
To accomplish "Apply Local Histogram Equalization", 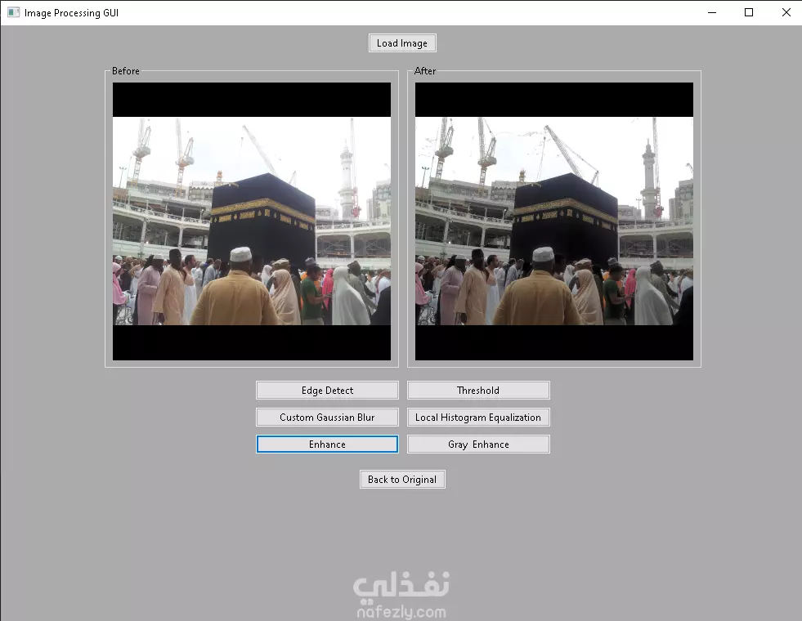I will 478,417.
